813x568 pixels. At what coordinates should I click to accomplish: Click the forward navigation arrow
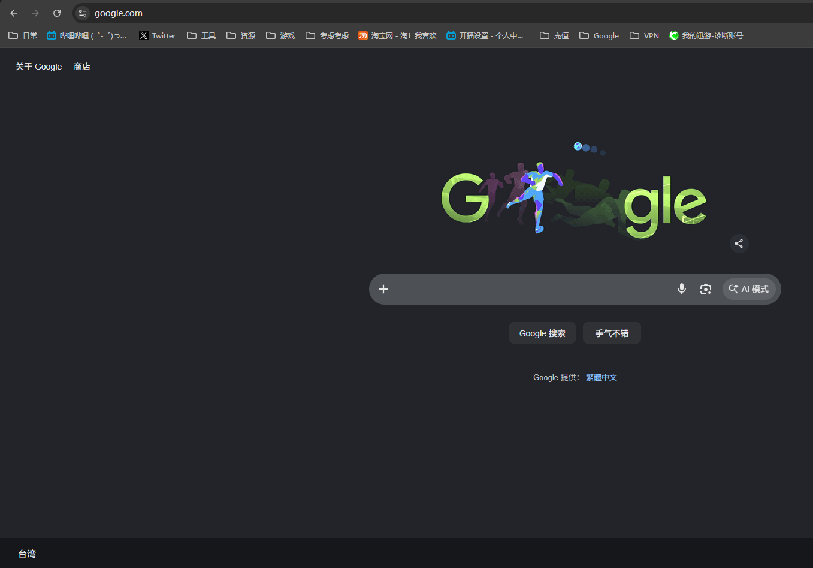coord(35,13)
